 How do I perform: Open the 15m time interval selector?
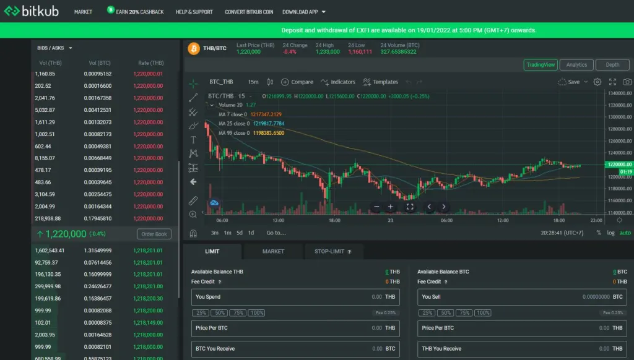[x=253, y=82]
